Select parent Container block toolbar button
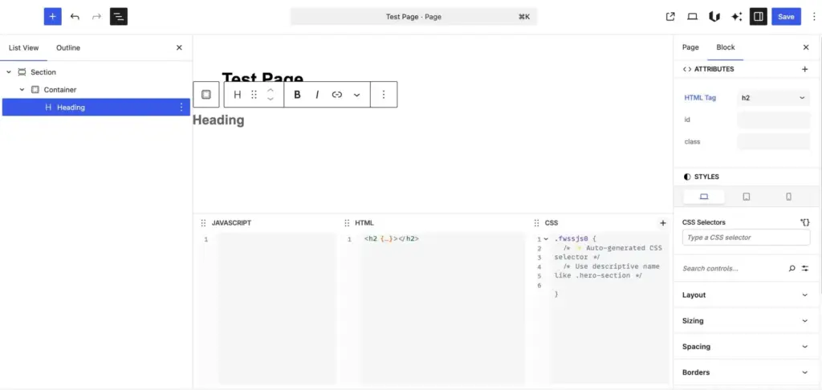This screenshot has height=390, width=822. tap(206, 95)
